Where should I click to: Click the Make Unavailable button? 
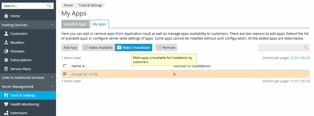click(133, 47)
